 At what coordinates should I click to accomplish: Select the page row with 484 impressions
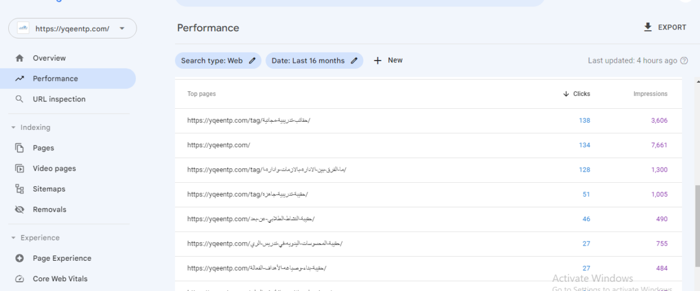click(x=428, y=268)
